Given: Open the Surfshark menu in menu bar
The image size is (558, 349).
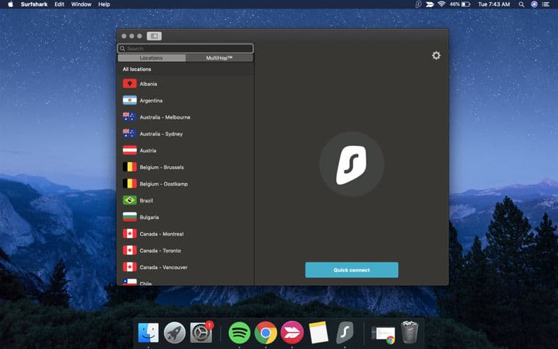Looking at the screenshot, I should [x=34, y=4].
